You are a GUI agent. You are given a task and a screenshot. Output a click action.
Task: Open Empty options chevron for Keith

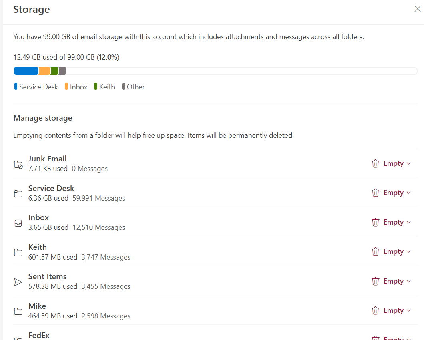[x=409, y=251]
